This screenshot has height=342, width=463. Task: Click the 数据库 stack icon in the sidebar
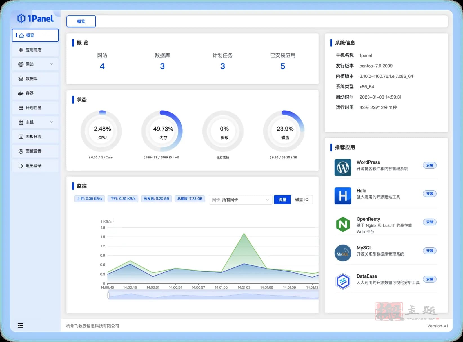21,79
